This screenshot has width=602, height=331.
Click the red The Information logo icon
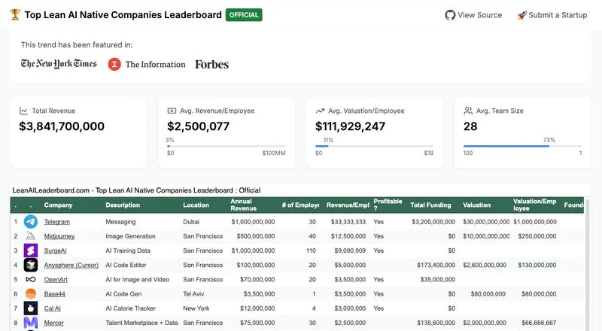pos(114,64)
